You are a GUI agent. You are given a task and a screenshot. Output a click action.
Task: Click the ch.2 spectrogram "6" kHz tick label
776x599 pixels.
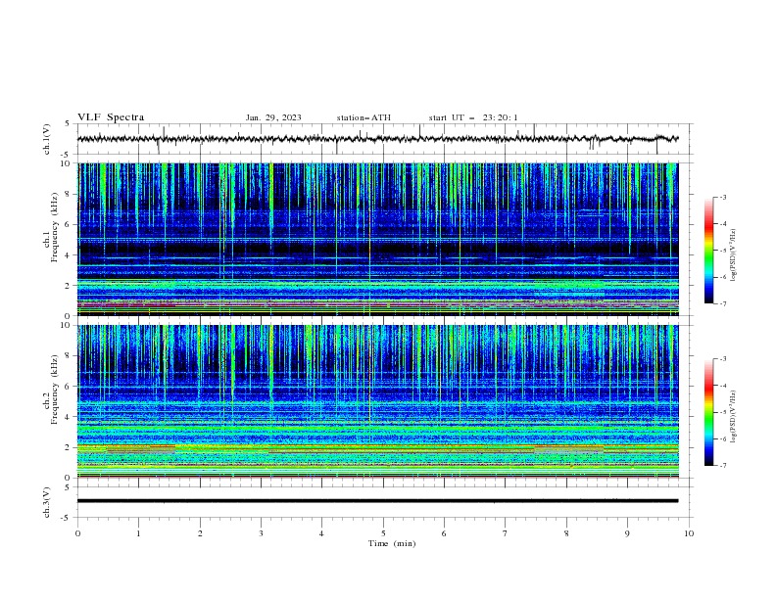tap(69, 387)
